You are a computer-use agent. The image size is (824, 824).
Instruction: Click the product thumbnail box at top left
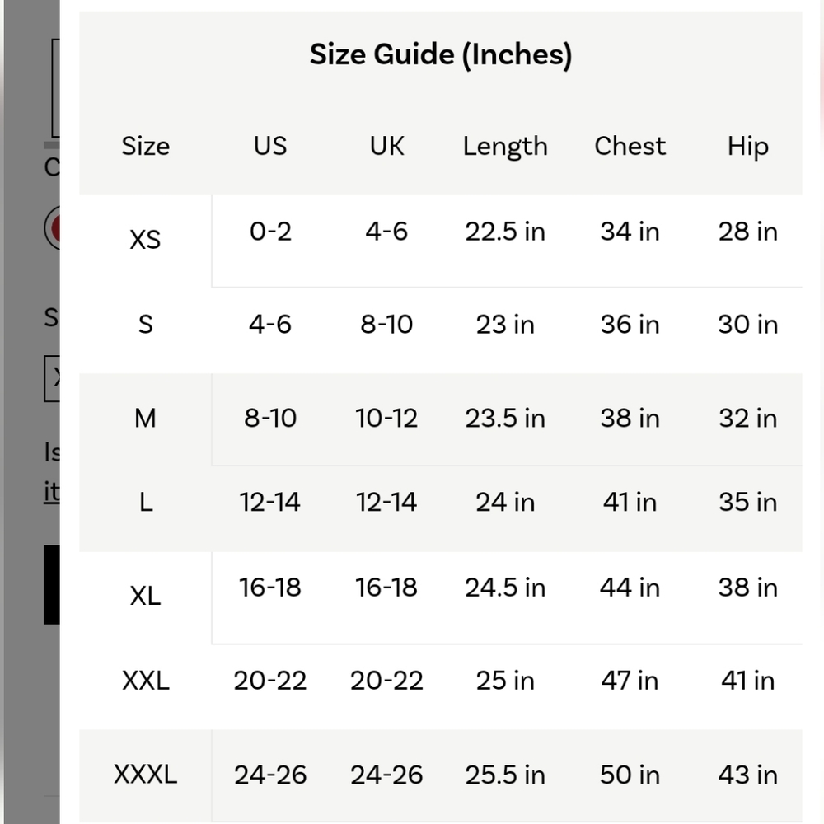55,87
